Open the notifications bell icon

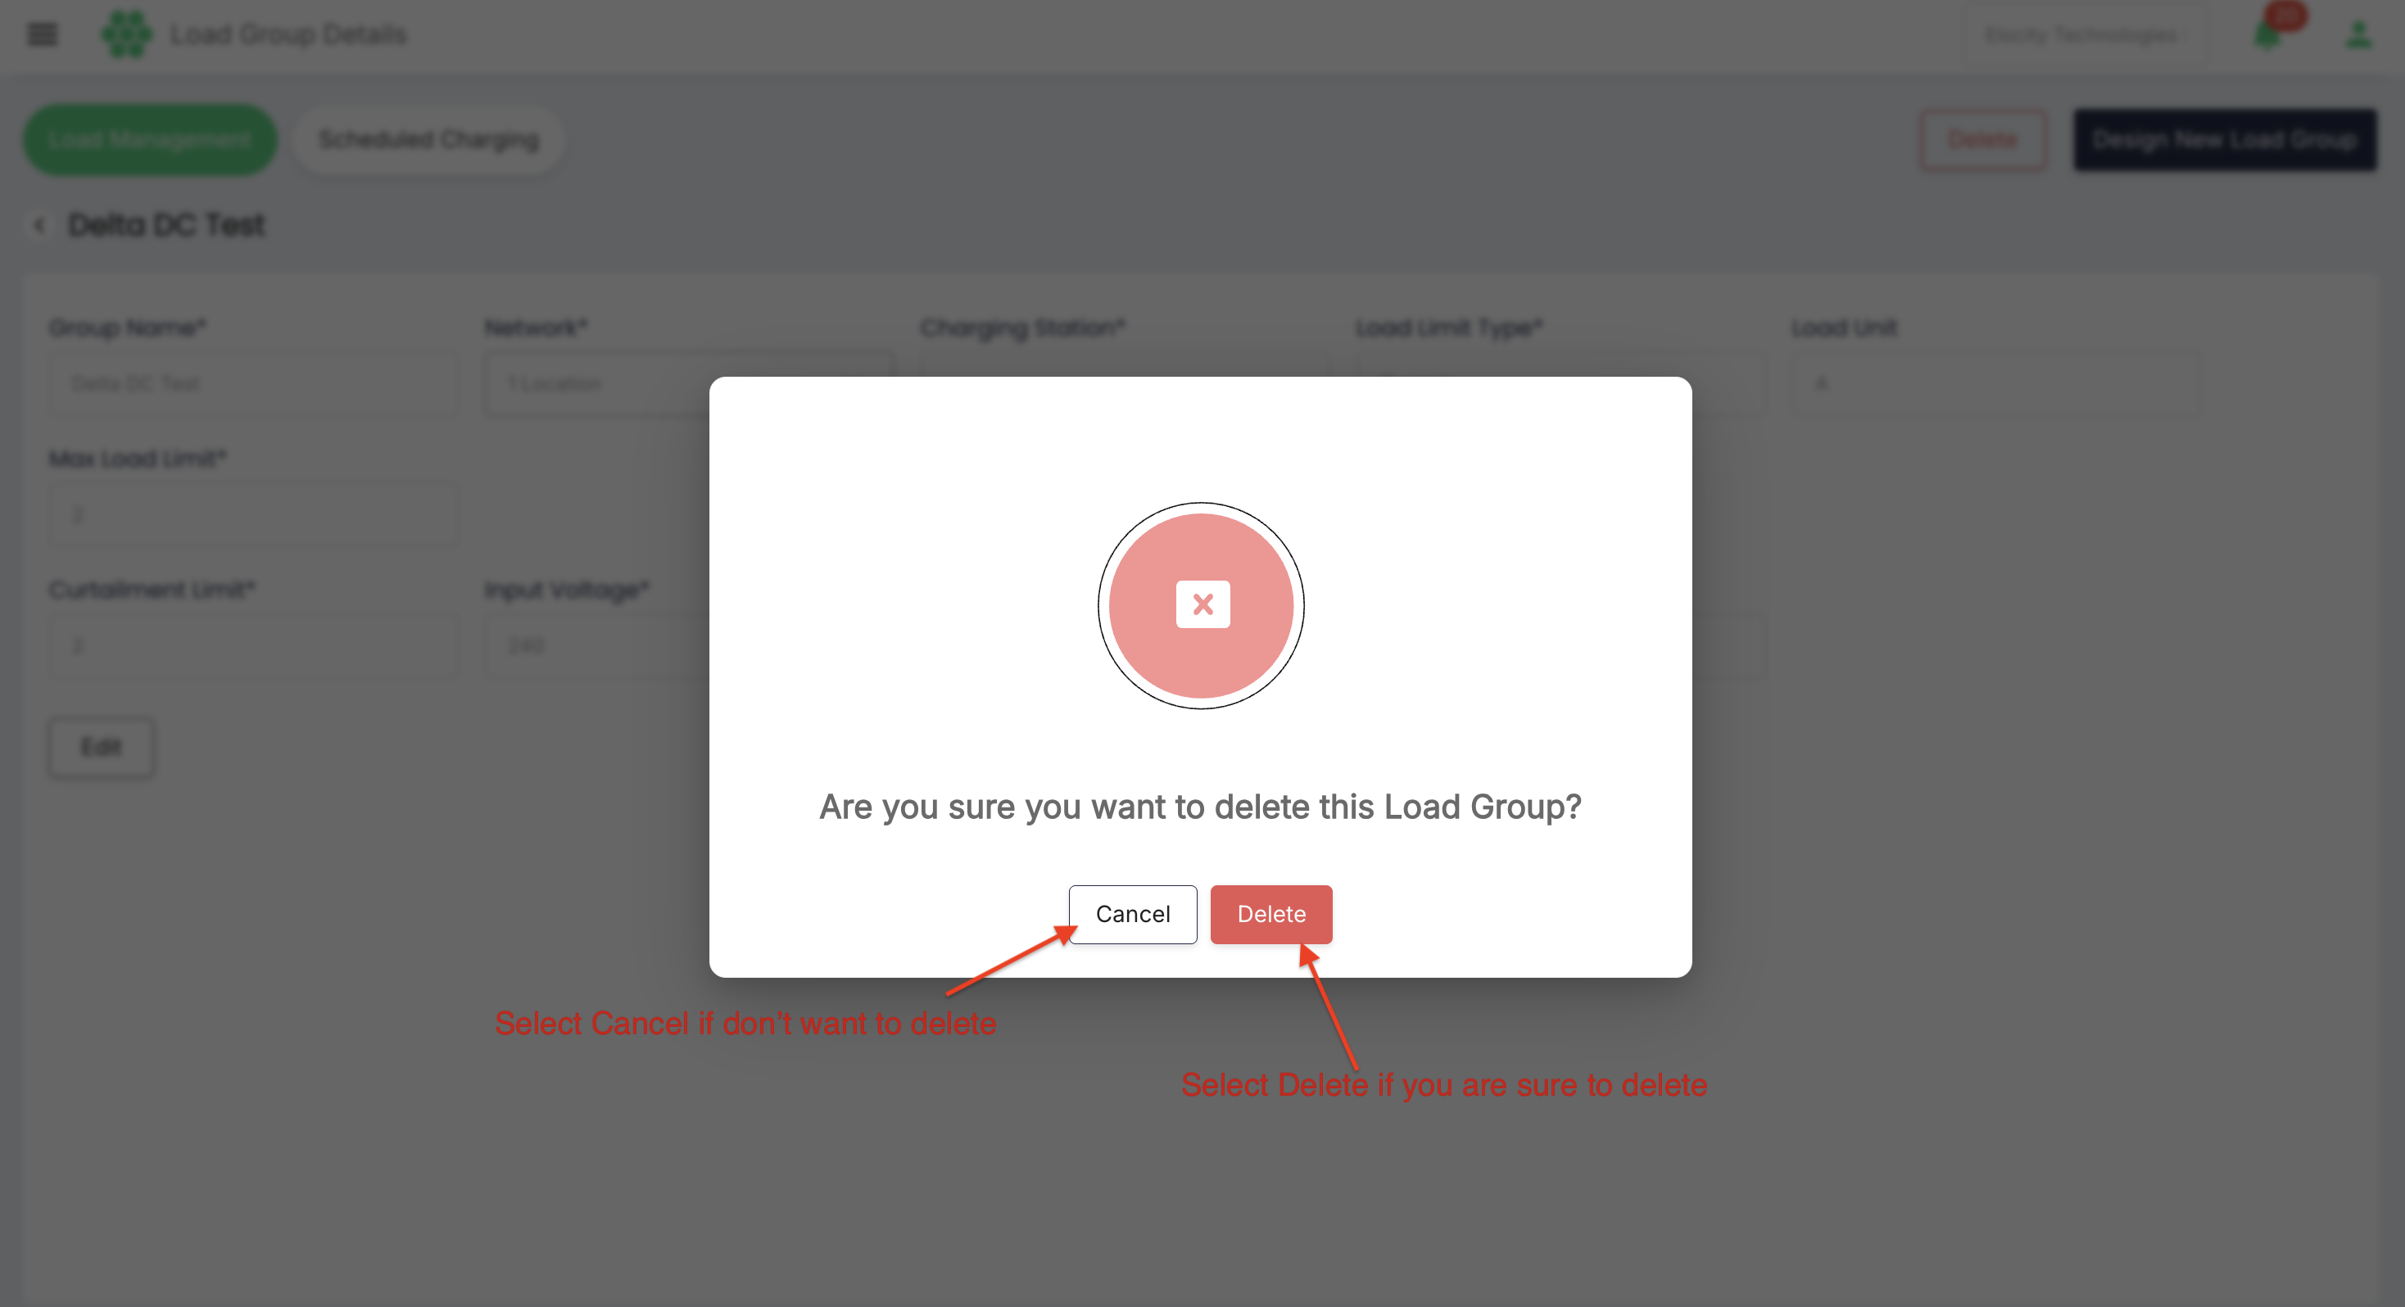pos(2267,34)
